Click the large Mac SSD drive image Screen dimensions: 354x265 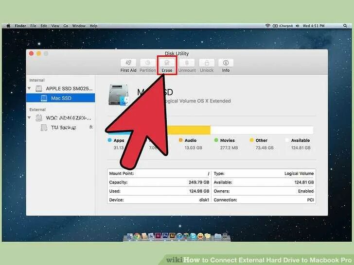[118, 95]
